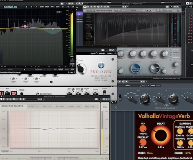This screenshot has height=160, width=193.
Task: Click snapshot icon in The Oven window header
Action: pyautogui.click(x=103, y=50)
